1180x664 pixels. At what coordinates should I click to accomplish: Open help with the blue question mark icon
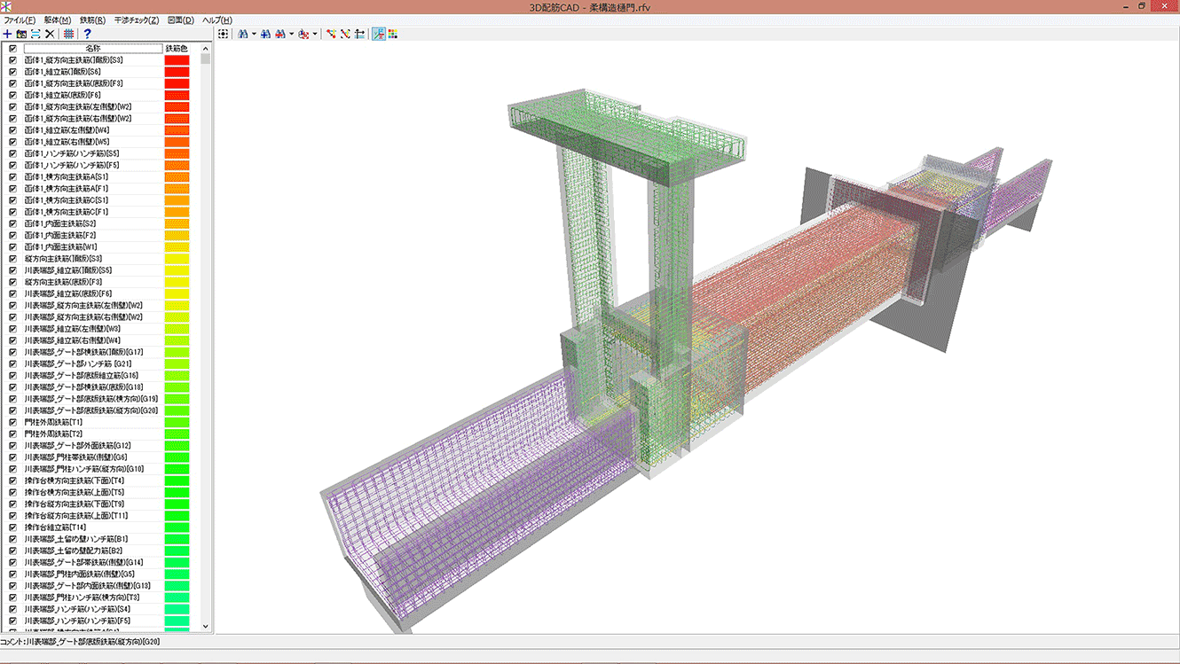(x=87, y=34)
